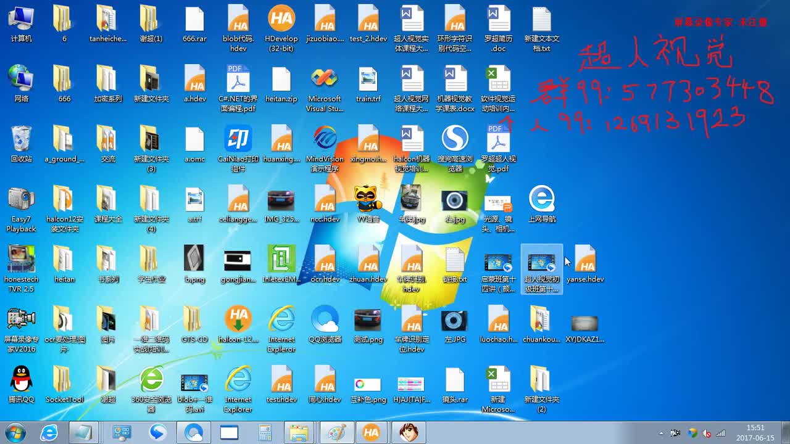Open the calculator taskbar icon

[265, 433]
